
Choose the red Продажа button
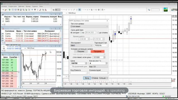98,51
